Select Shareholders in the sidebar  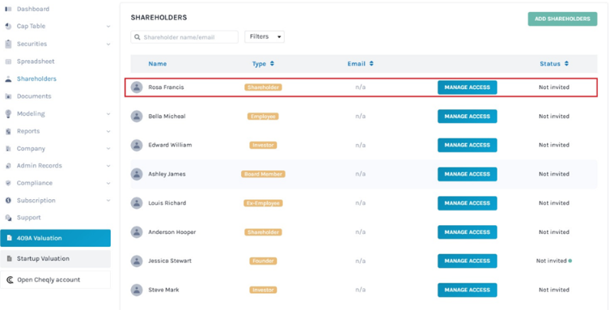click(36, 79)
